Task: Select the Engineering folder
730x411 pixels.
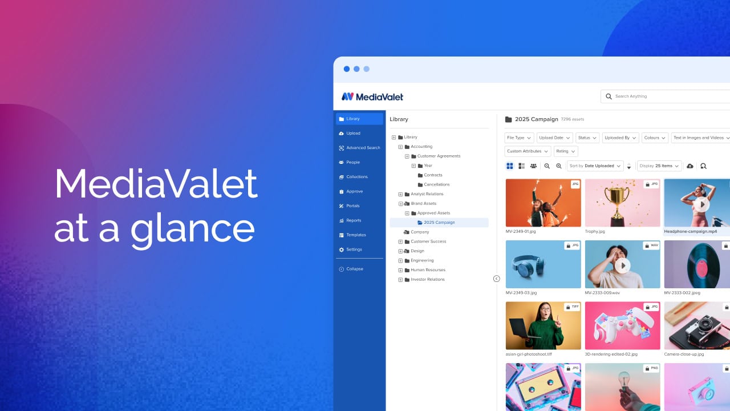Action: pos(419,260)
